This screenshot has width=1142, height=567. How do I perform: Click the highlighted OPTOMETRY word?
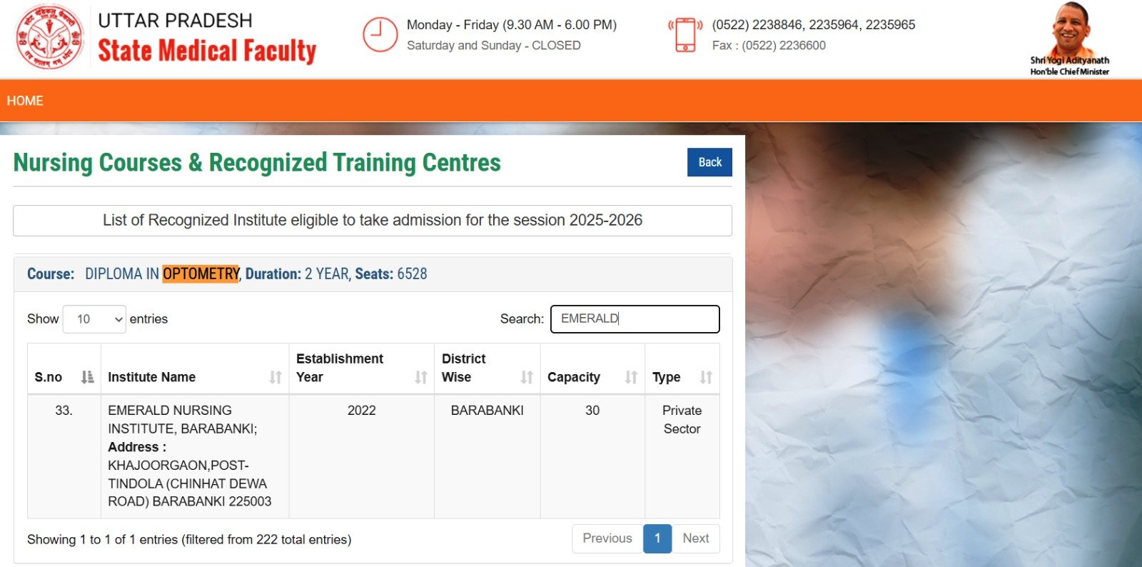[201, 274]
